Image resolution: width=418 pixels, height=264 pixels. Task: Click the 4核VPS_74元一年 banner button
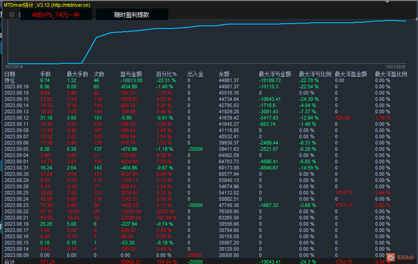coord(56,15)
